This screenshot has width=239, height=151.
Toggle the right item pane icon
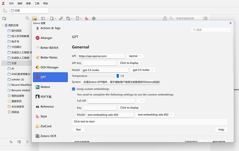pos(205,18)
